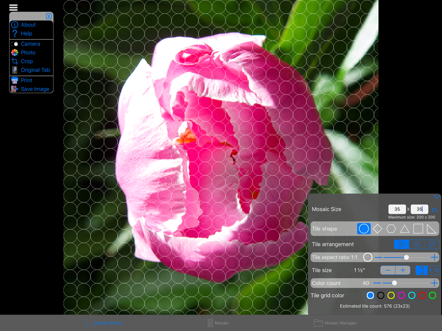Select the square tile shape
442x331 pixels.
click(x=418, y=229)
